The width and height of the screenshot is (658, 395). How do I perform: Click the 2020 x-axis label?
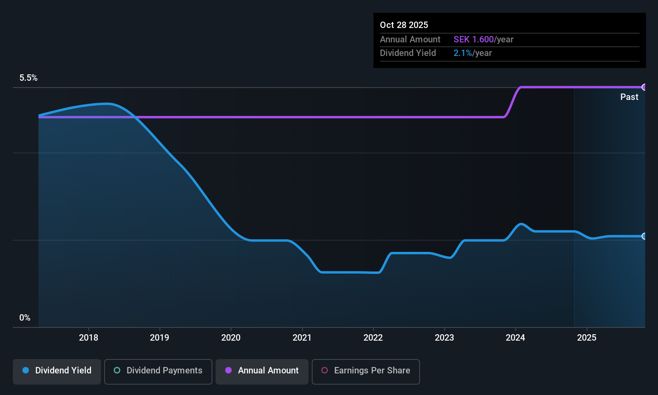click(x=231, y=338)
